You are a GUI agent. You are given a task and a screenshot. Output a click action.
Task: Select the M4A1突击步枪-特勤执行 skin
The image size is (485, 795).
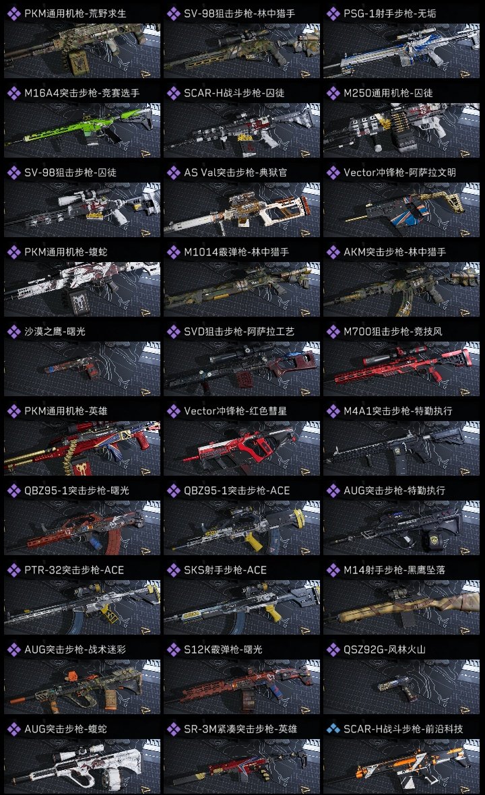(x=401, y=439)
